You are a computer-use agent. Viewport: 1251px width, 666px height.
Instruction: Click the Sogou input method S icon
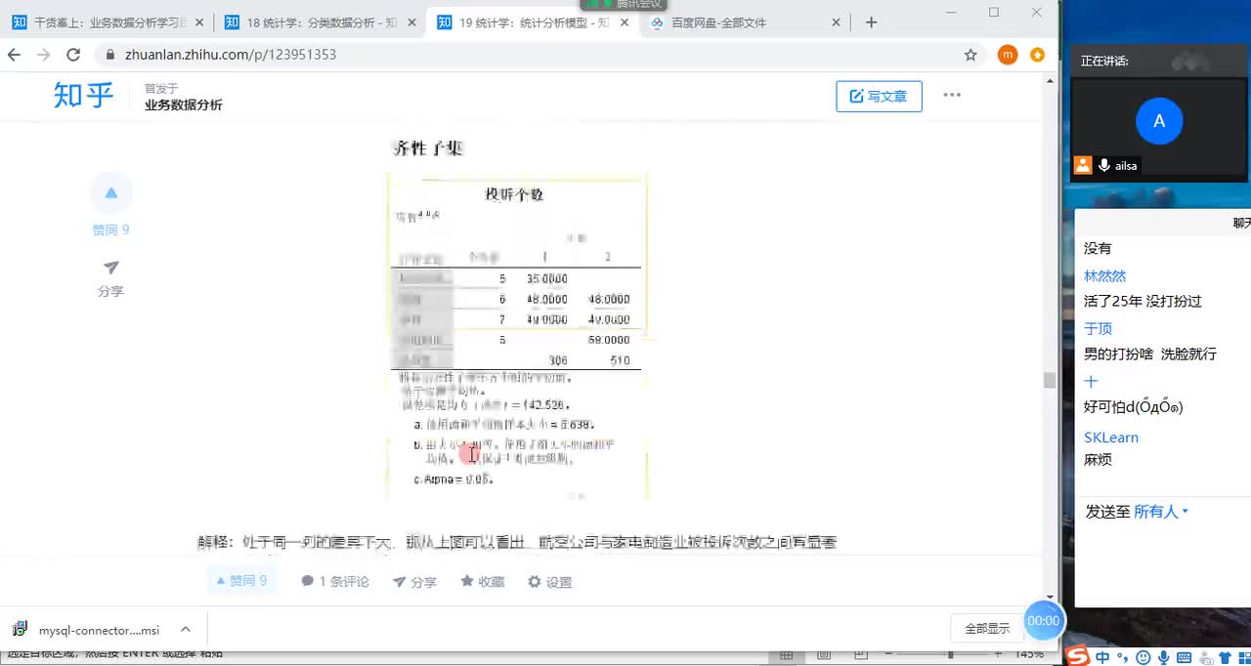click(x=1077, y=655)
